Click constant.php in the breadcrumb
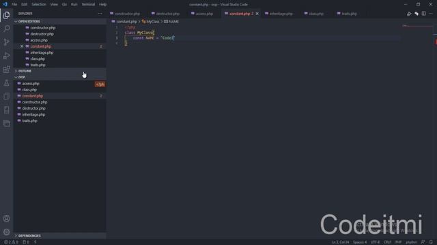This screenshot has height=245, width=437. [126, 22]
